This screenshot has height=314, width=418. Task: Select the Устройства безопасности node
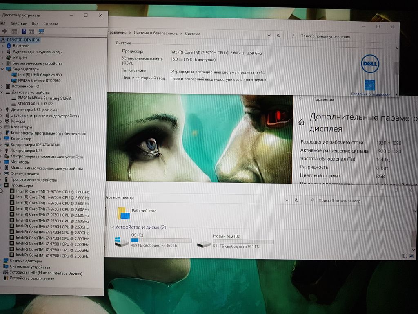point(32,278)
